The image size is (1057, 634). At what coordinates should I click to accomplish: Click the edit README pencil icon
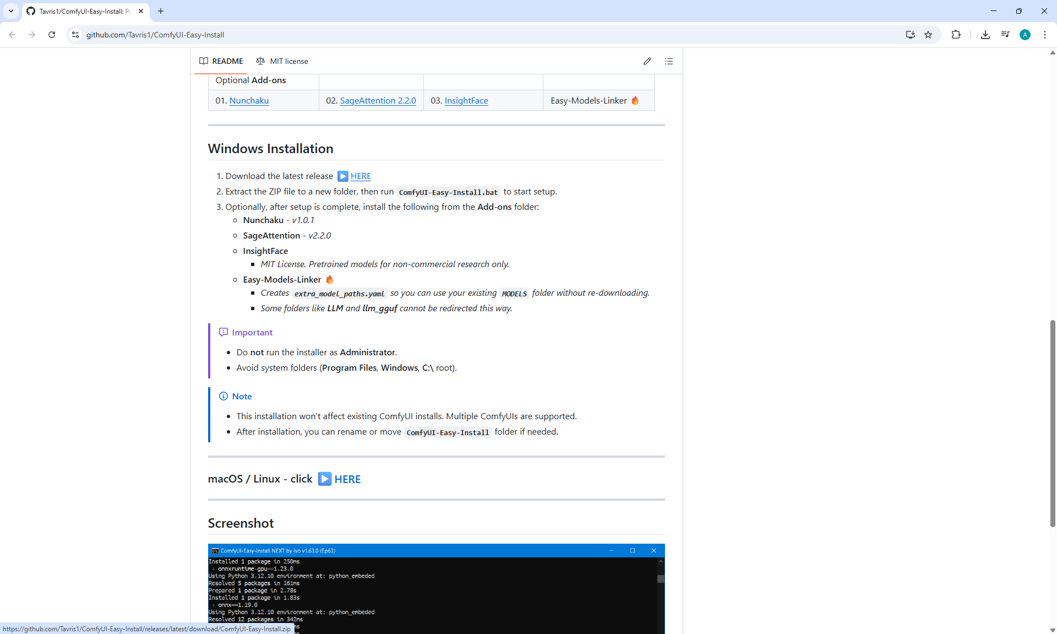[x=647, y=61]
